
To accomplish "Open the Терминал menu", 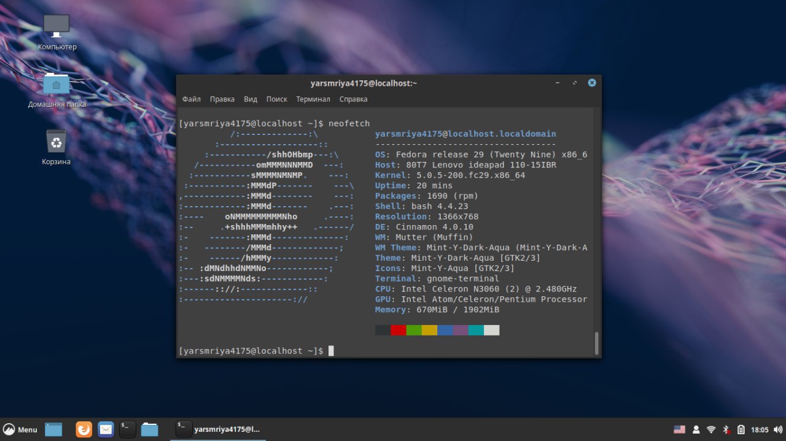I will pos(313,99).
